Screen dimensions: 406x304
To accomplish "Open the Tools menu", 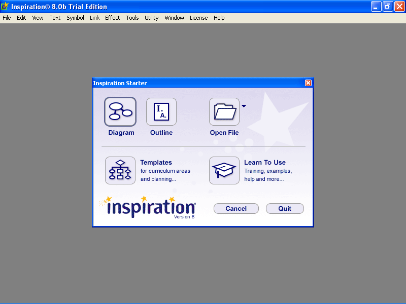I will 132,18.
